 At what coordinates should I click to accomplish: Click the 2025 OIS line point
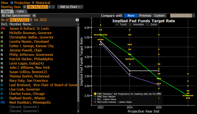coord(159,85)
